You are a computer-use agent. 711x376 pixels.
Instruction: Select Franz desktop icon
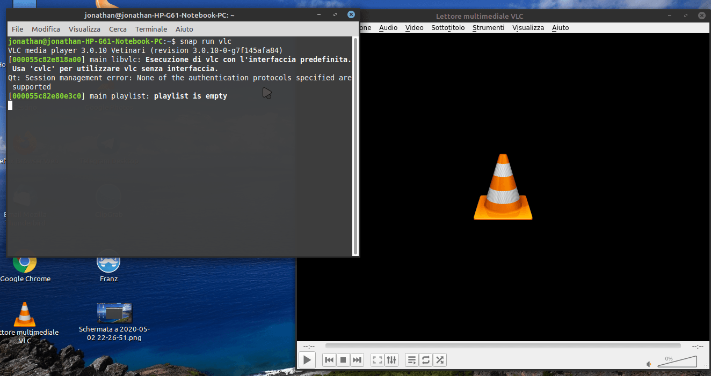(x=108, y=267)
